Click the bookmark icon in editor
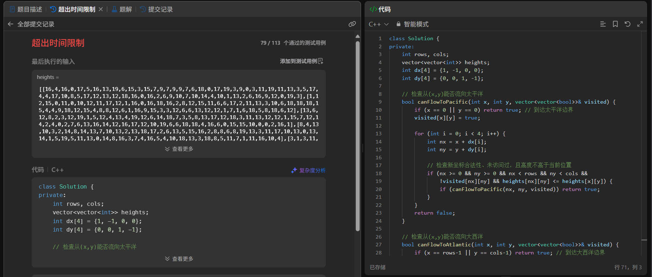 [x=615, y=24]
